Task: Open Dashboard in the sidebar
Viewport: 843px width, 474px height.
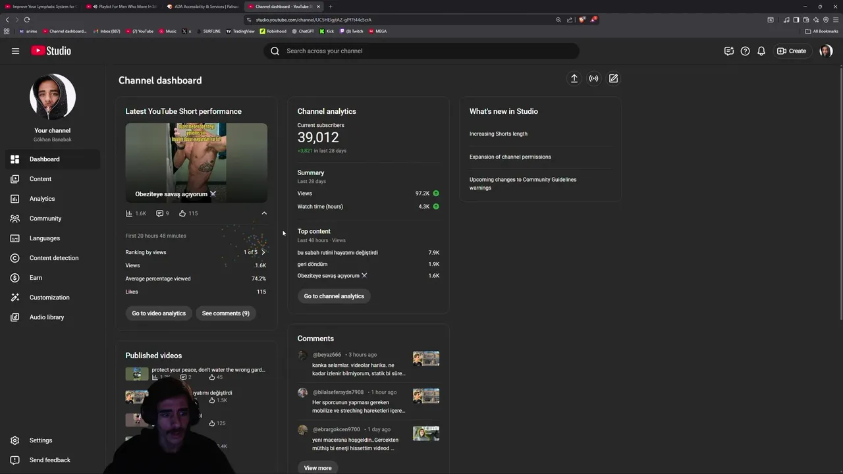Action: (53, 159)
